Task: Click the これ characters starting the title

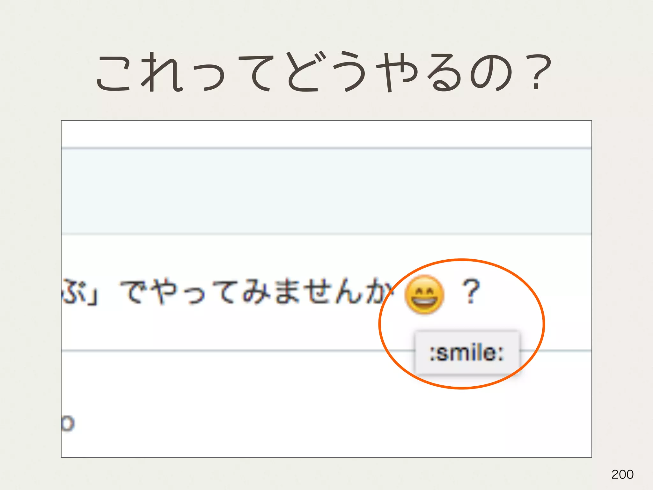Action: coord(139,72)
